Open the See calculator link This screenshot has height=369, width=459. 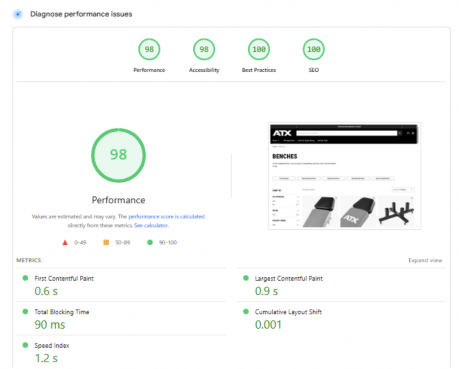pyautogui.click(x=151, y=225)
